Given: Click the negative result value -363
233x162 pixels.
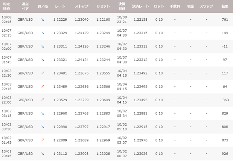Looking at the screenshot, I should click(x=224, y=100).
